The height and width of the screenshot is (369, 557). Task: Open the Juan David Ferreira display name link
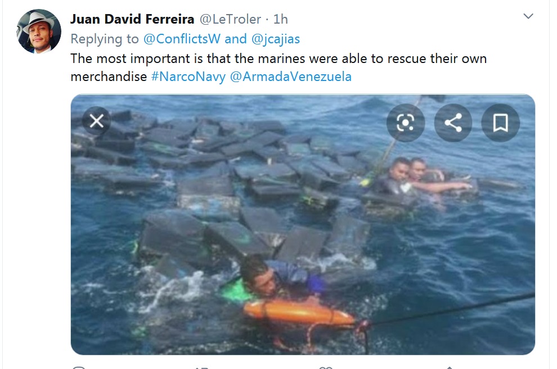(132, 19)
